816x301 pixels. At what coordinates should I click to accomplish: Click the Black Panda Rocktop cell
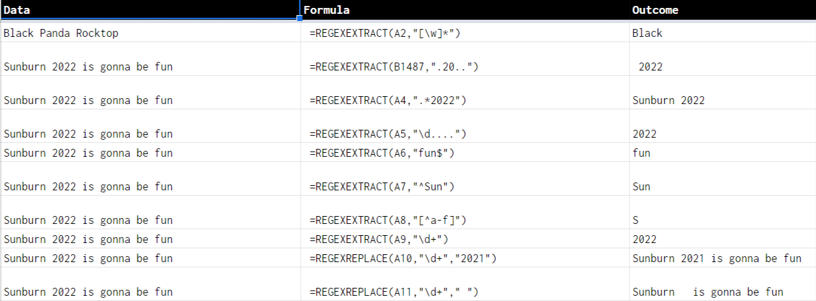pos(150,33)
